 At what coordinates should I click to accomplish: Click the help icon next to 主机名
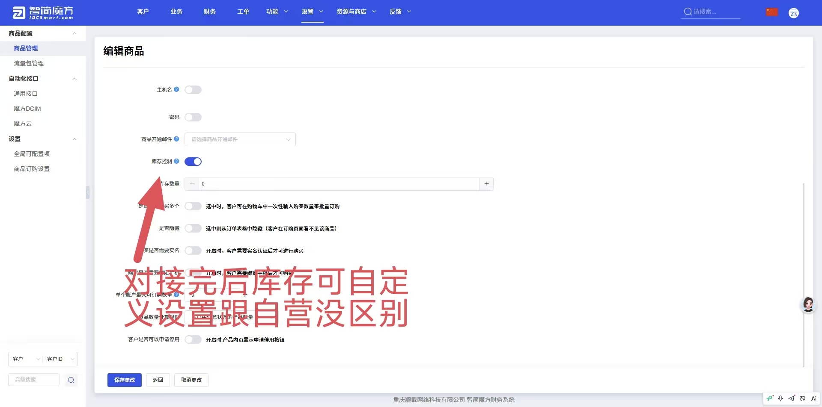[x=176, y=89]
